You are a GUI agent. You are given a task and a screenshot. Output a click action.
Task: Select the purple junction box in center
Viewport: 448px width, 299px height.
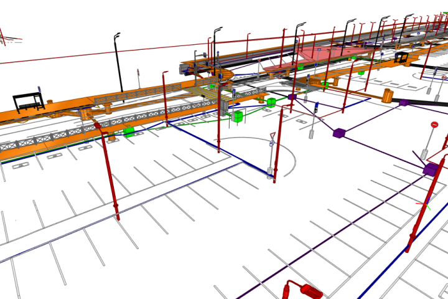[338, 133]
